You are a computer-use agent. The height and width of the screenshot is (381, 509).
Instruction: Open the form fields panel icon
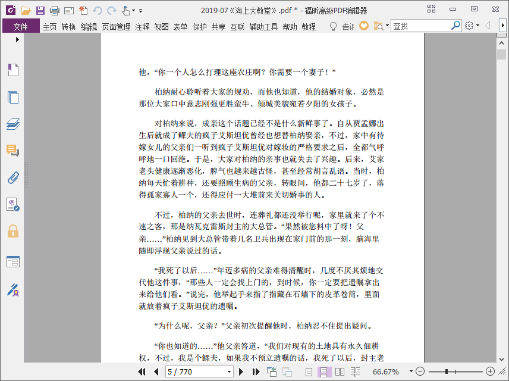13,261
